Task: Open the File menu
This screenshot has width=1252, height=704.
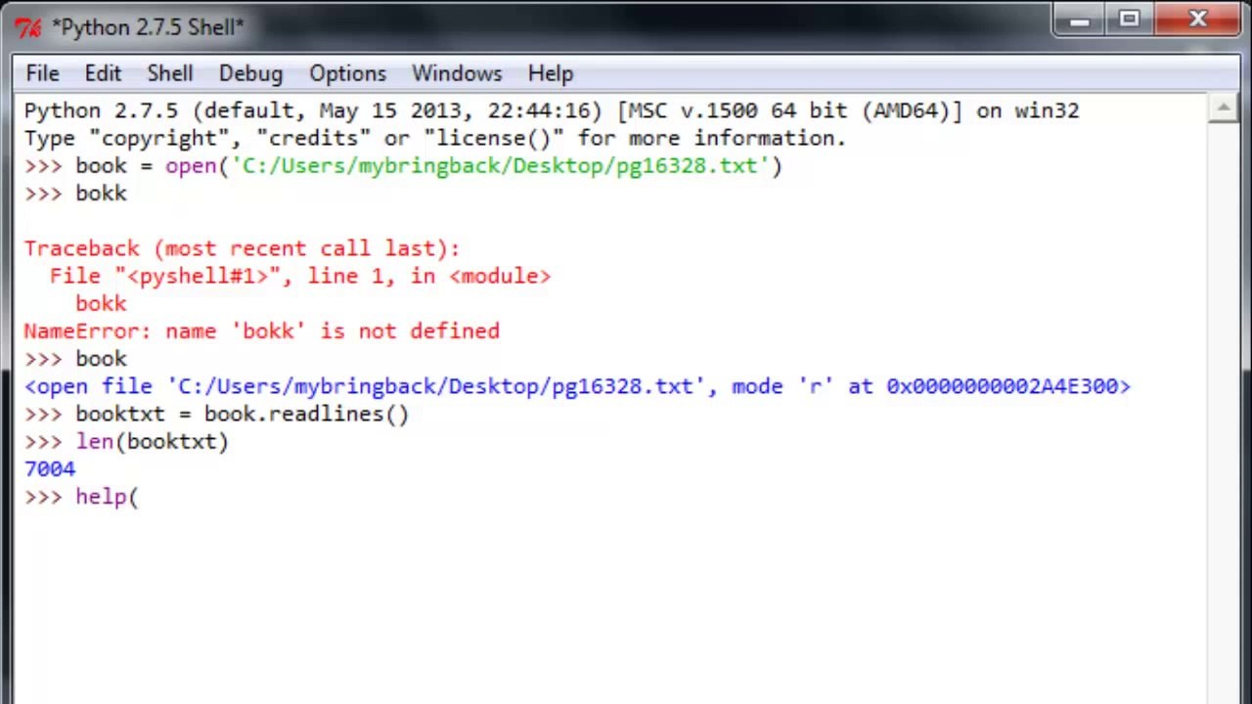Action: click(42, 73)
